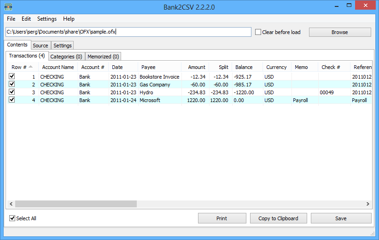
Task: Sort by the Date column header
Action: tap(123, 67)
